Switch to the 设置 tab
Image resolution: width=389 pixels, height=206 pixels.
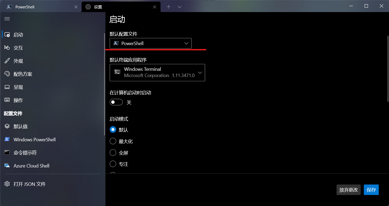click(x=121, y=7)
